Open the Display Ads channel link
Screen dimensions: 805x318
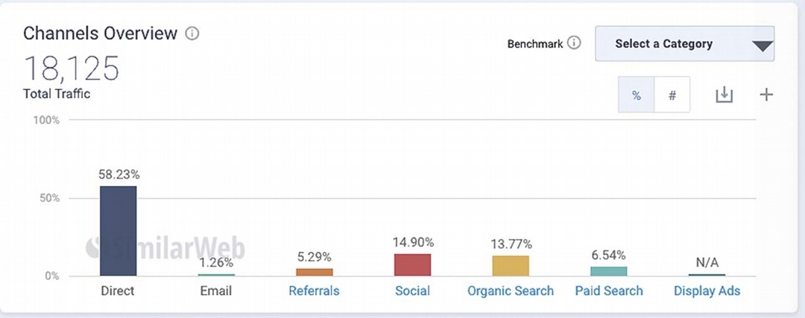(x=707, y=290)
